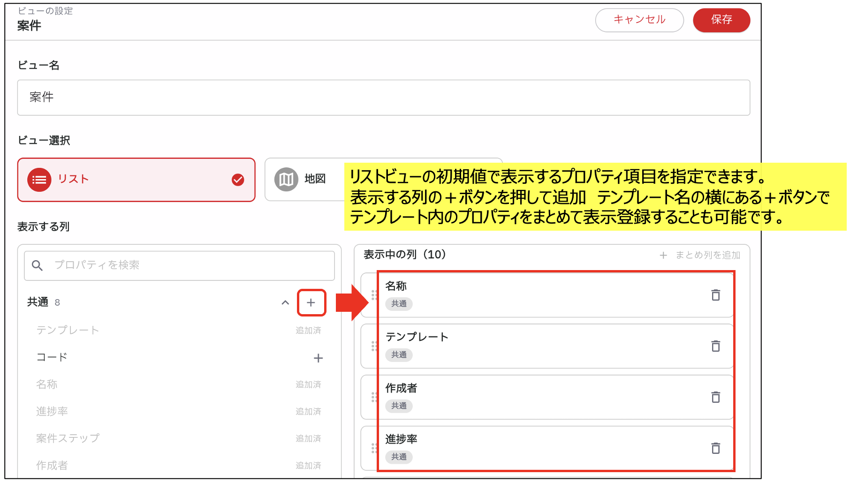Click the 保存 save button
Image resolution: width=850 pixels, height=482 pixels.
point(721,20)
